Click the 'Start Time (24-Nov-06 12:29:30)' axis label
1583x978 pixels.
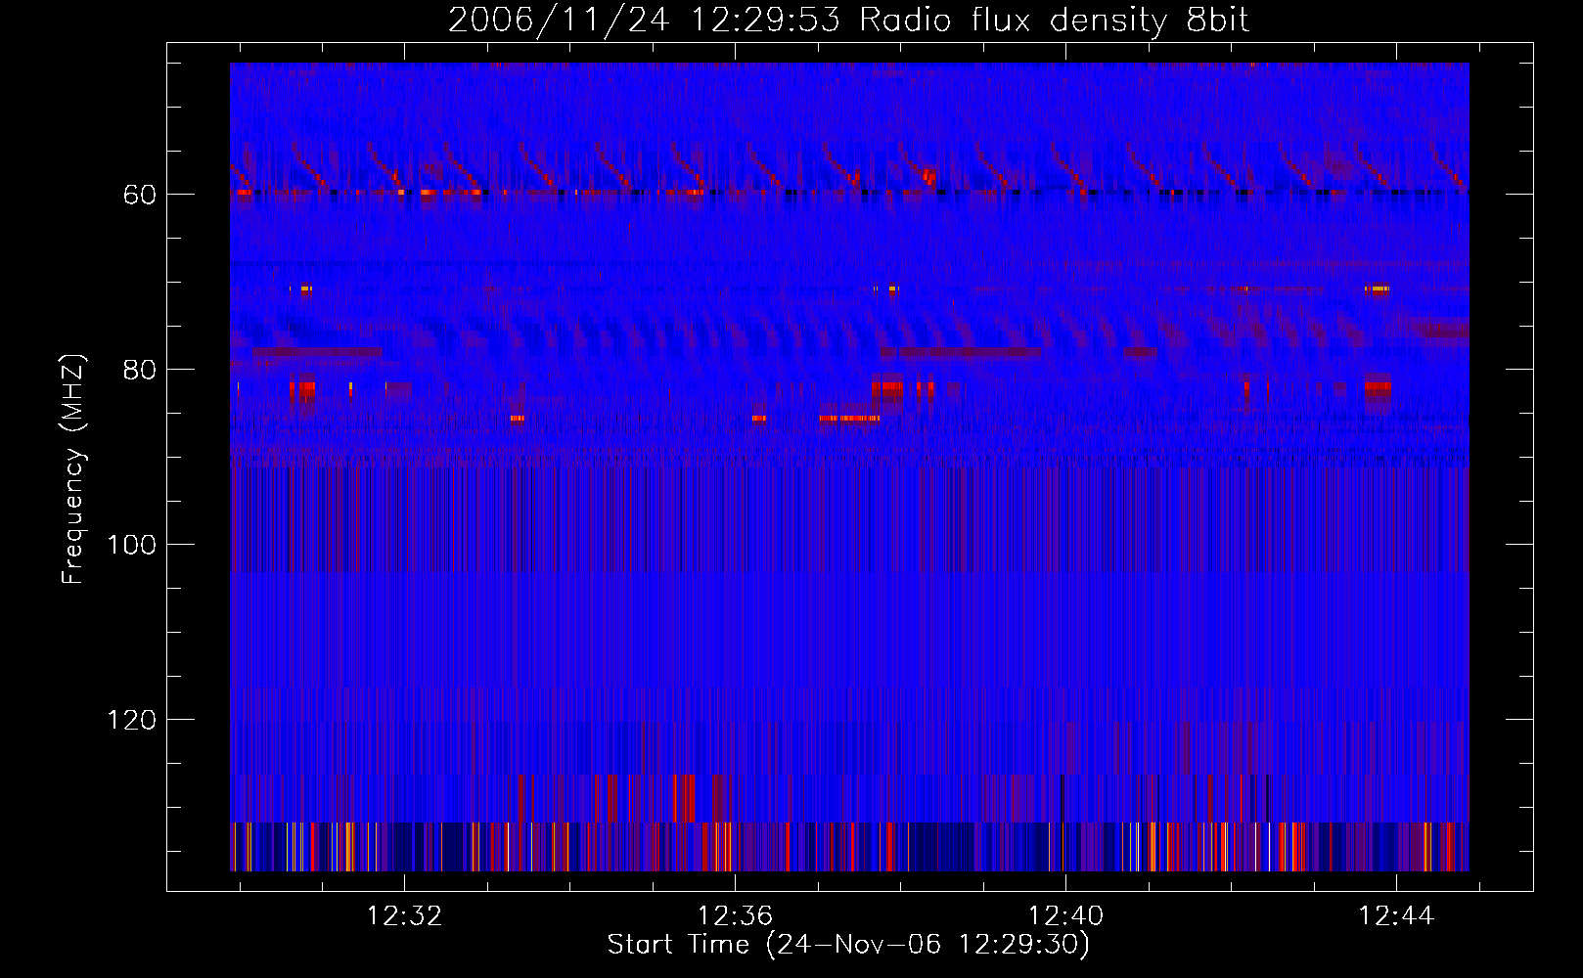[x=848, y=945]
